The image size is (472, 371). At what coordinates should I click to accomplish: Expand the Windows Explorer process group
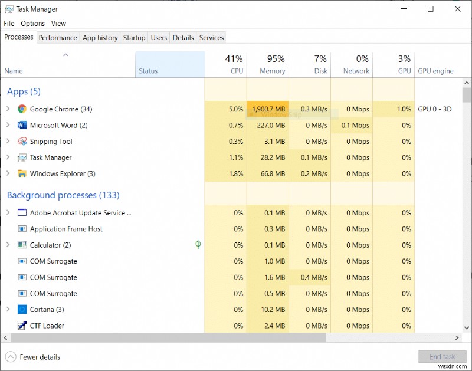point(8,173)
